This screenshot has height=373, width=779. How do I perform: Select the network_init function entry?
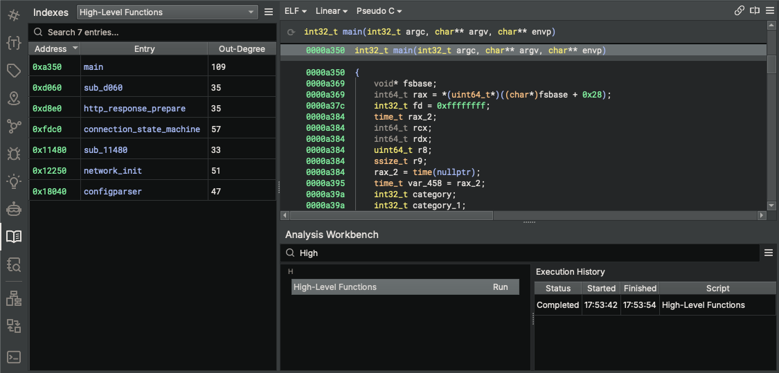[x=113, y=170]
